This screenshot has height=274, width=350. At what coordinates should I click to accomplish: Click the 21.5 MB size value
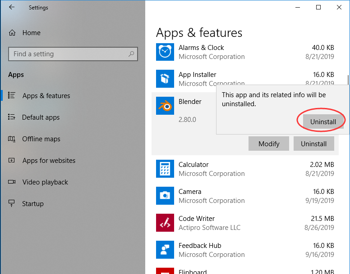click(x=322, y=219)
